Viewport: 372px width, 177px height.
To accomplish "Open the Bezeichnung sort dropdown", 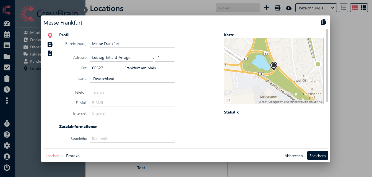I will (316, 8).
